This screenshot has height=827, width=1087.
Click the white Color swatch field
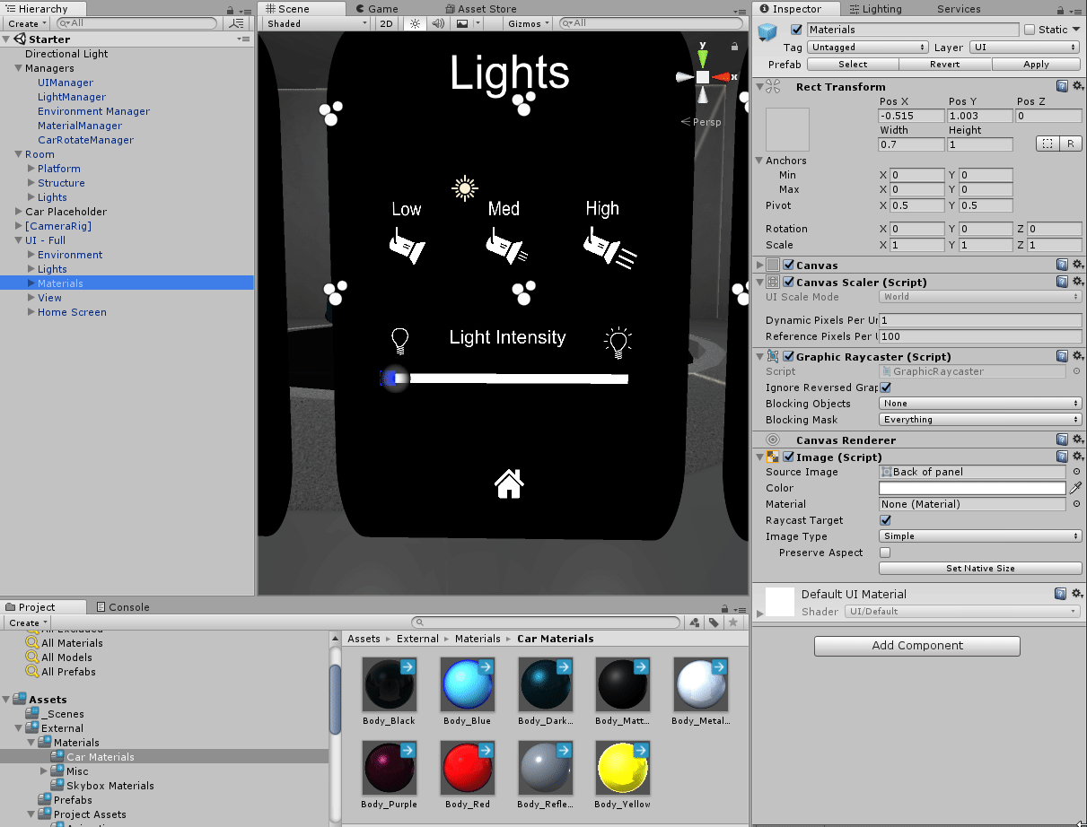pyautogui.click(x=971, y=488)
